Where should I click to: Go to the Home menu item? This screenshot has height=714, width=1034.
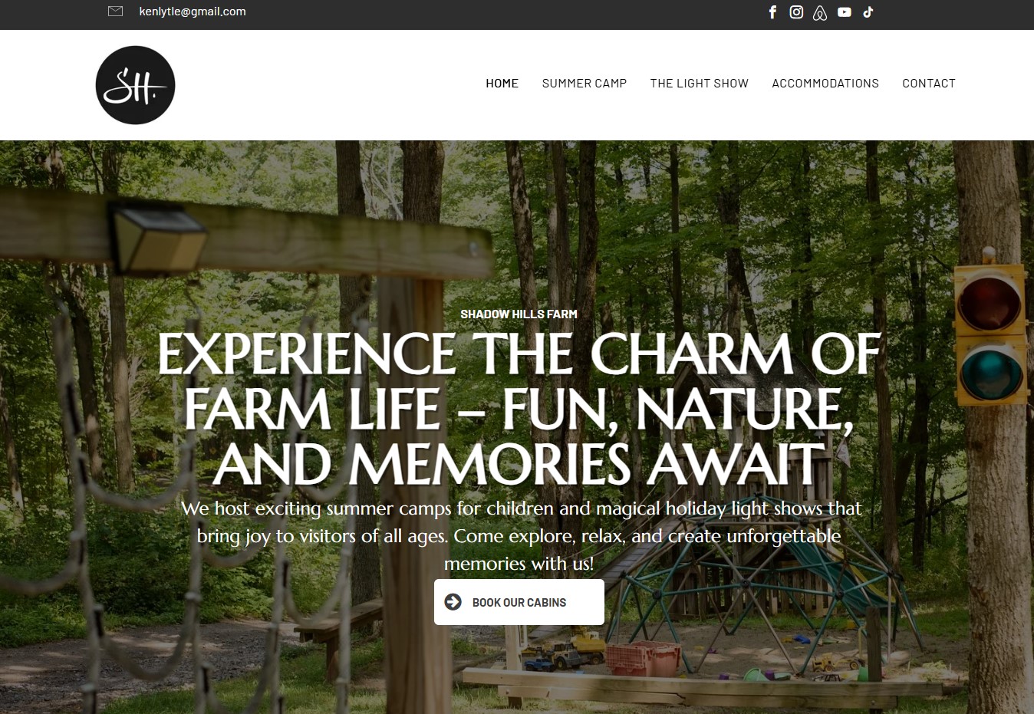(x=502, y=84)
